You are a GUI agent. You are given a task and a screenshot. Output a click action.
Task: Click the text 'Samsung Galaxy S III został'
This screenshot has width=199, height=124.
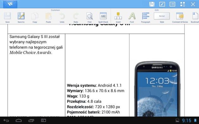34,37
